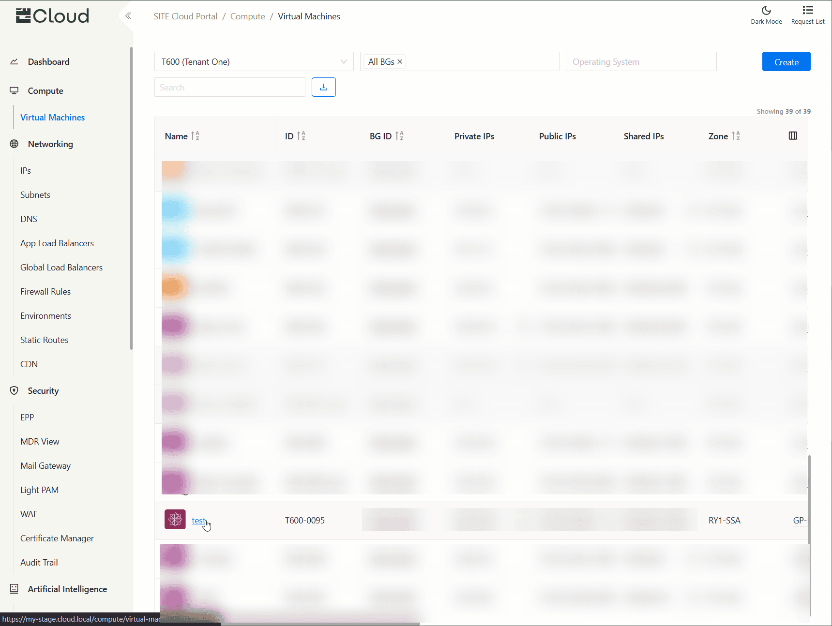832x626 pixels.
Task: Open the column settings icon in the table header
Action: tap(792, 136)
